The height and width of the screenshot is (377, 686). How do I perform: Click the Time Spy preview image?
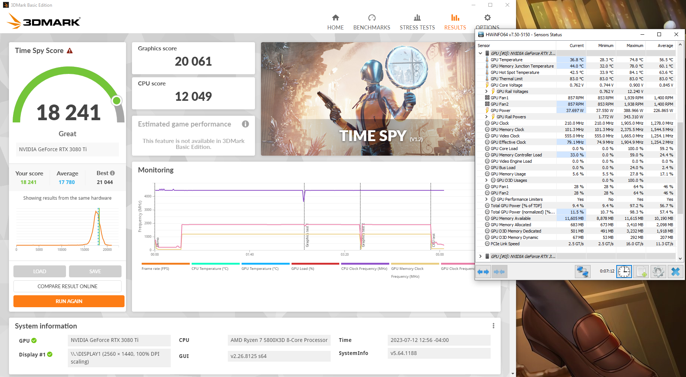point(367,99)
